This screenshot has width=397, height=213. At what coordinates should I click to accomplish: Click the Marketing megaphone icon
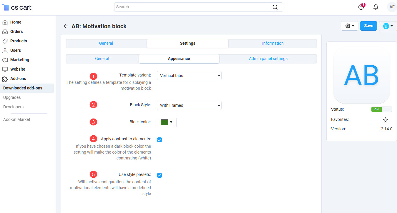pos(5,60)
